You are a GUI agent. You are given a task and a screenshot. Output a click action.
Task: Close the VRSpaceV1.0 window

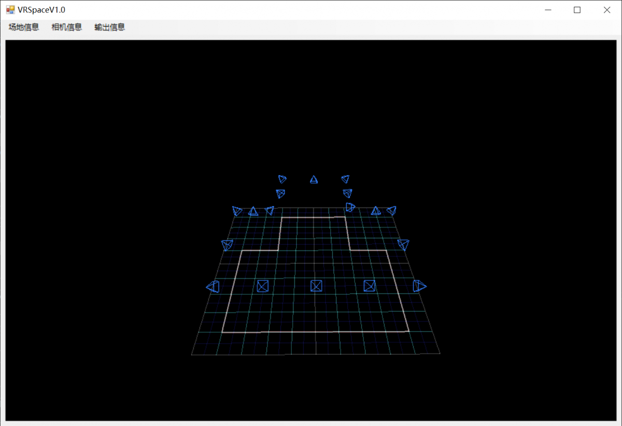coord(606,10)
